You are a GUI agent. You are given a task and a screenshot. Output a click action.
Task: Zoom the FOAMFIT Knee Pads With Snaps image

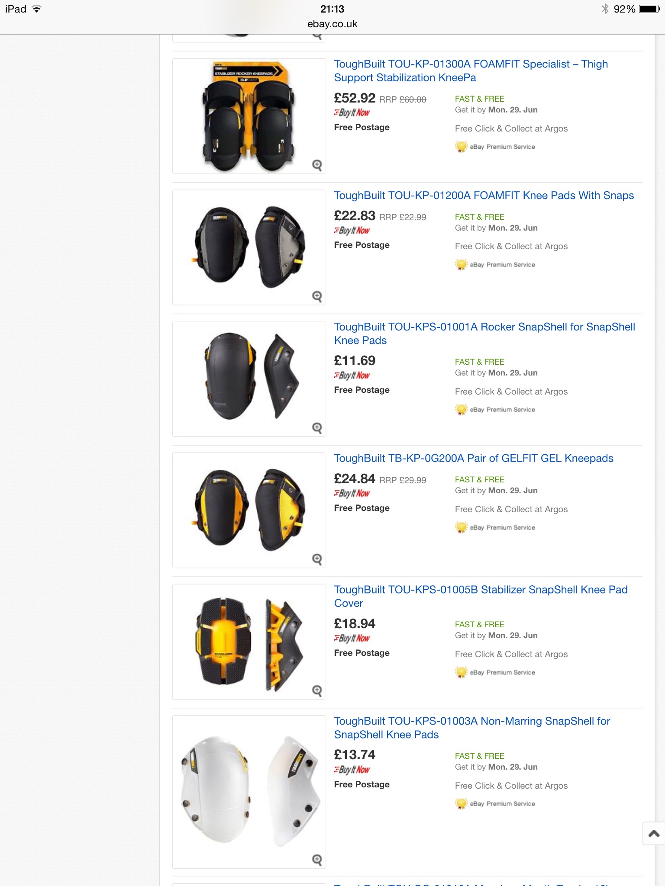(x=317, y=296)
